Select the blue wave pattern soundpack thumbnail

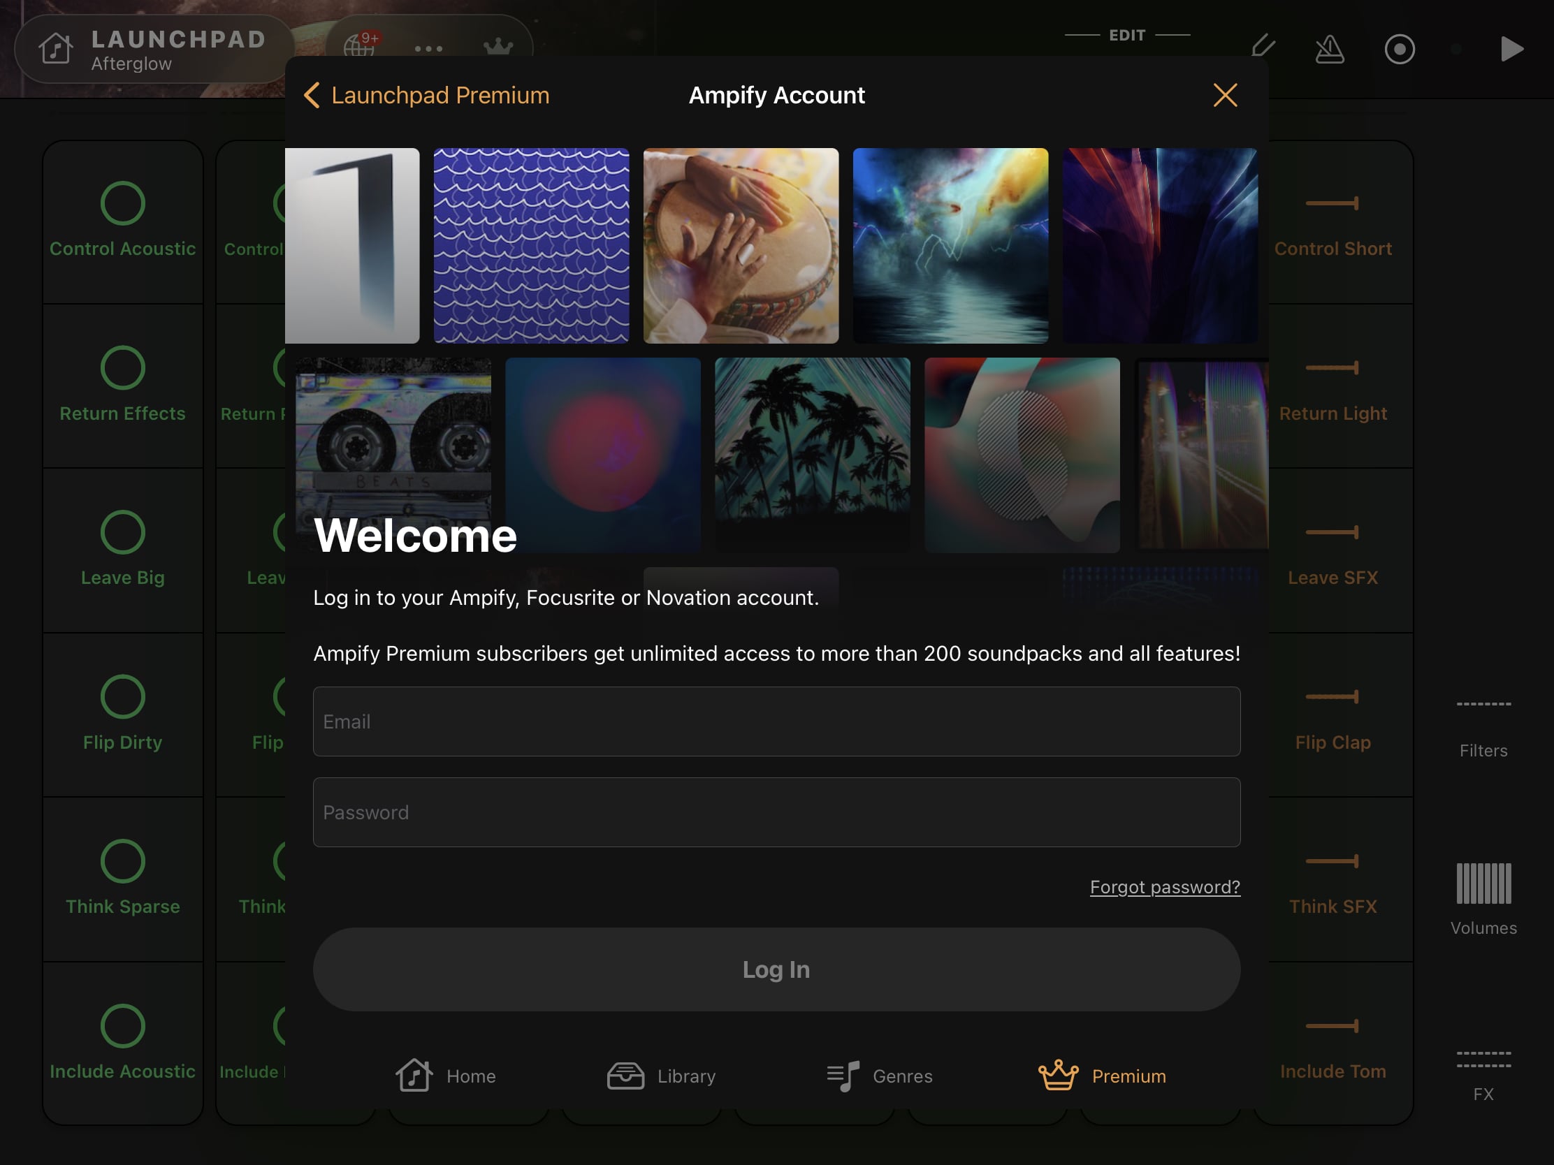click(x=531, y=246)
